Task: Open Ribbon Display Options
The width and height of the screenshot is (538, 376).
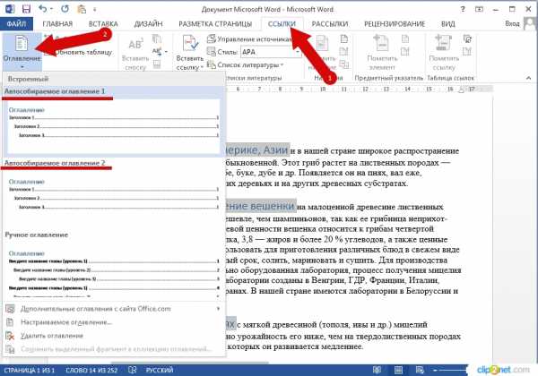Action: pyautogui.click(x=479, y=9)
